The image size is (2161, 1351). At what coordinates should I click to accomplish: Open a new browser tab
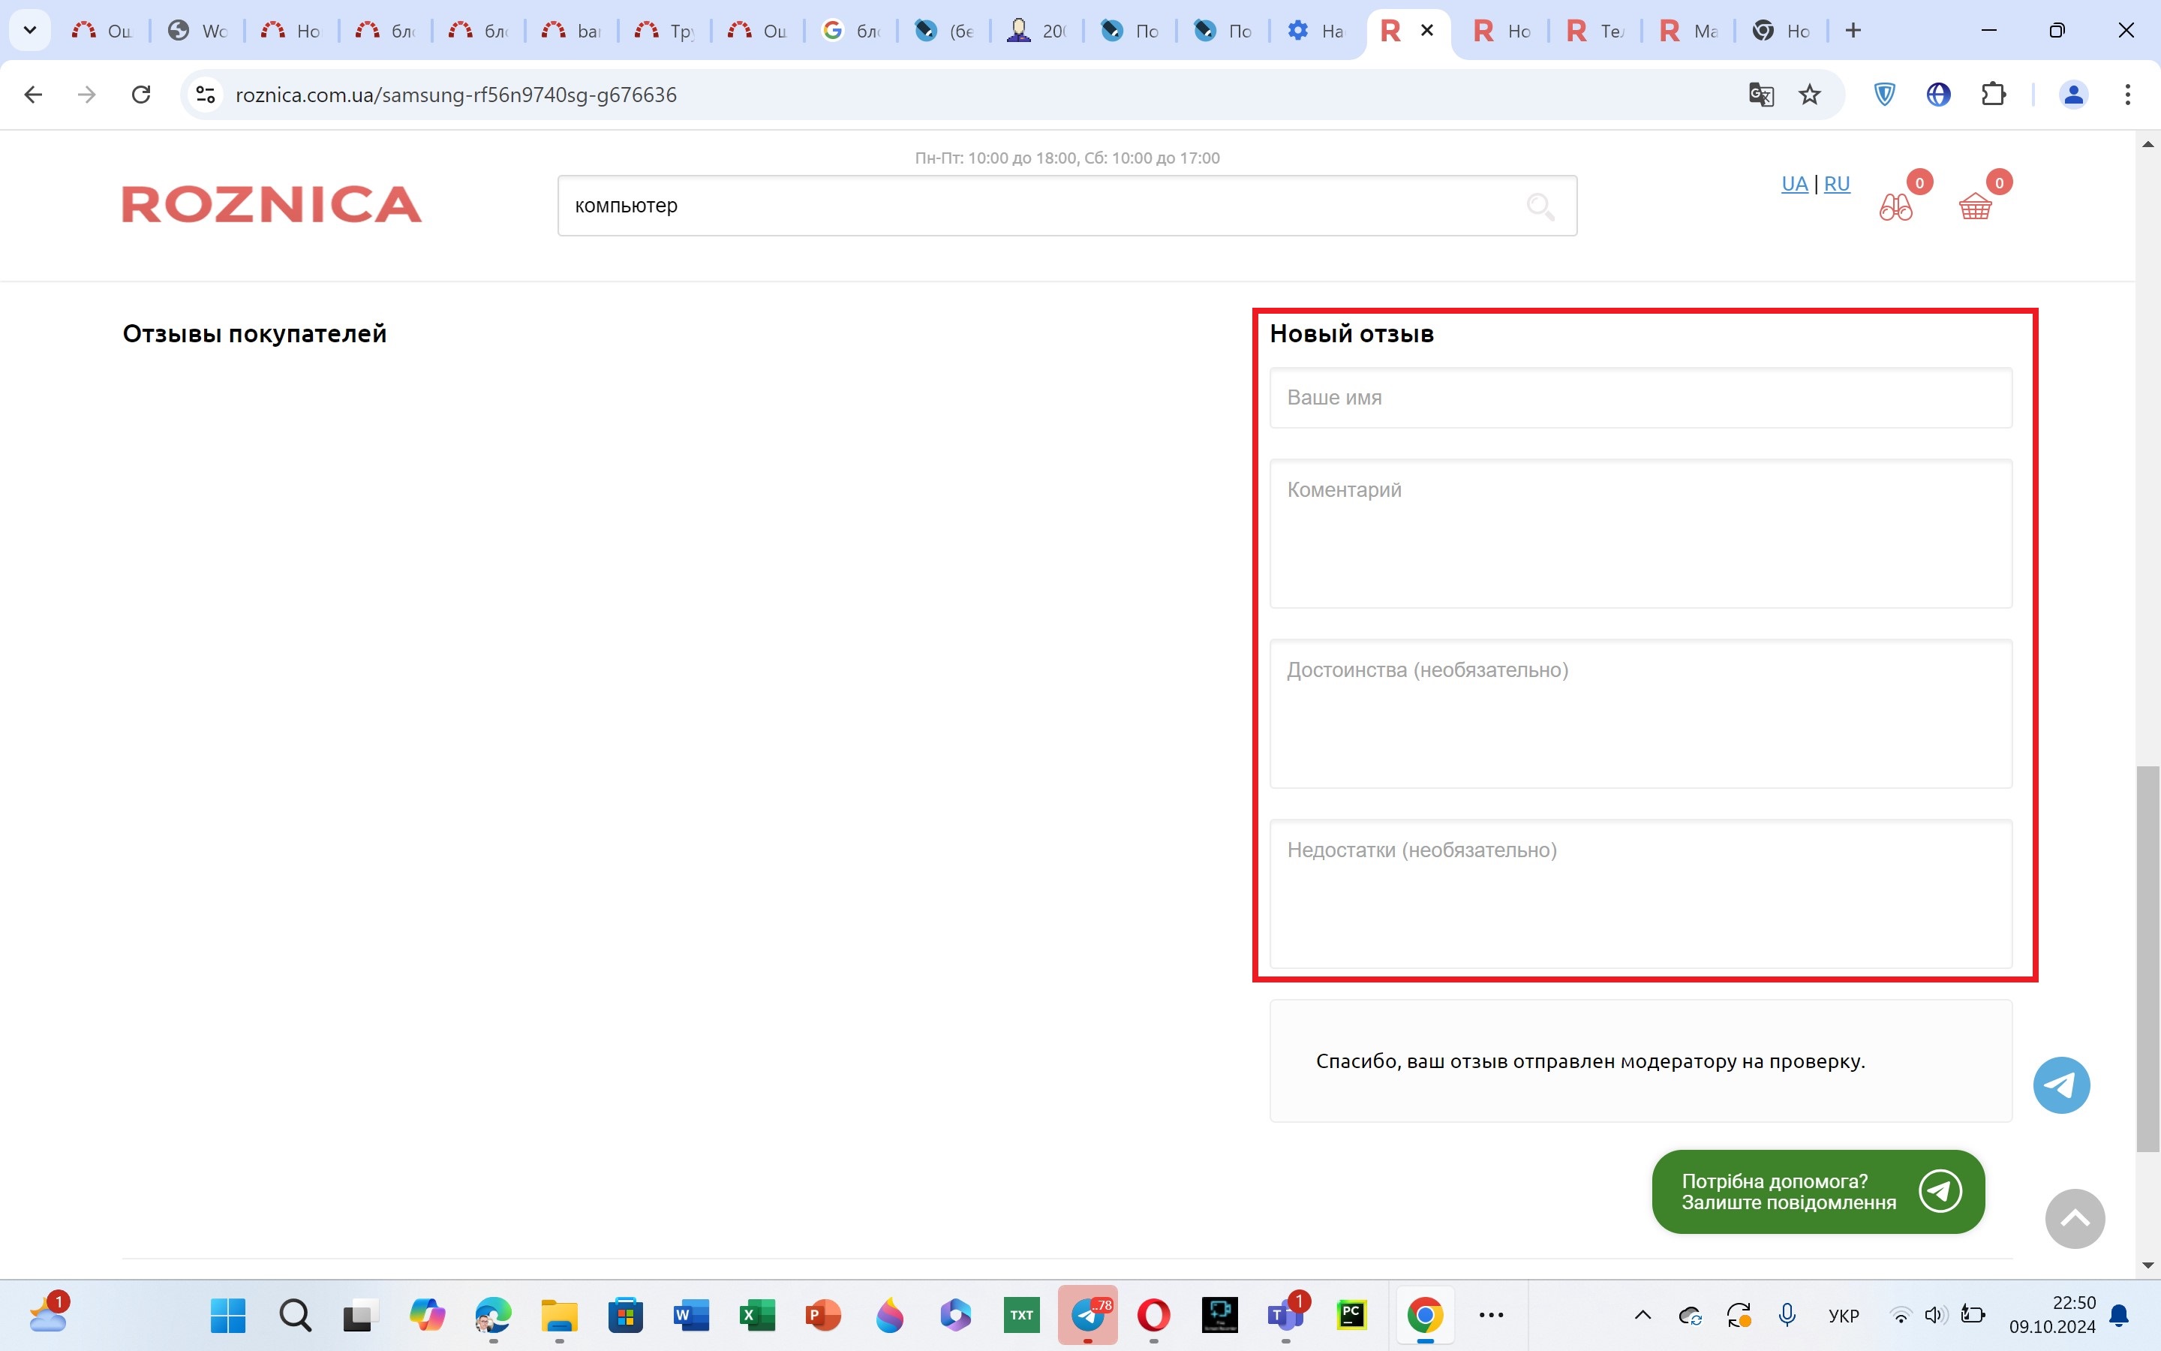pyautogui.click(x=1853, y=30)
